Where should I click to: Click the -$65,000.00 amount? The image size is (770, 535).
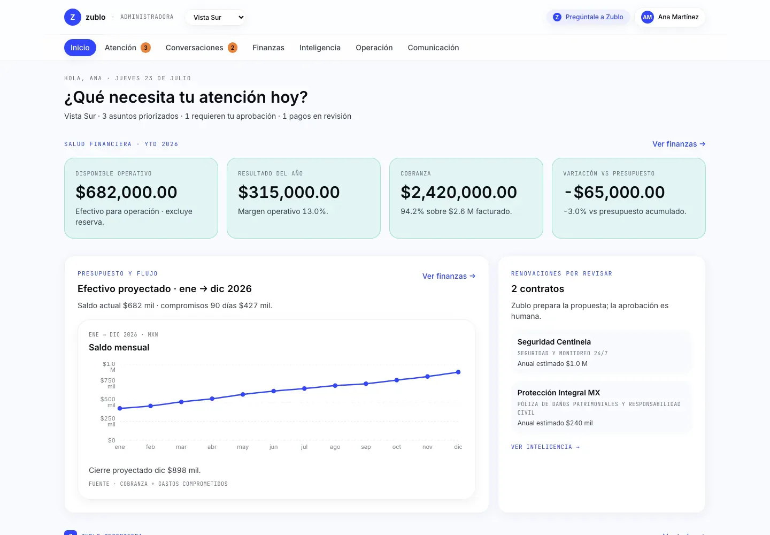pos(614,192)
